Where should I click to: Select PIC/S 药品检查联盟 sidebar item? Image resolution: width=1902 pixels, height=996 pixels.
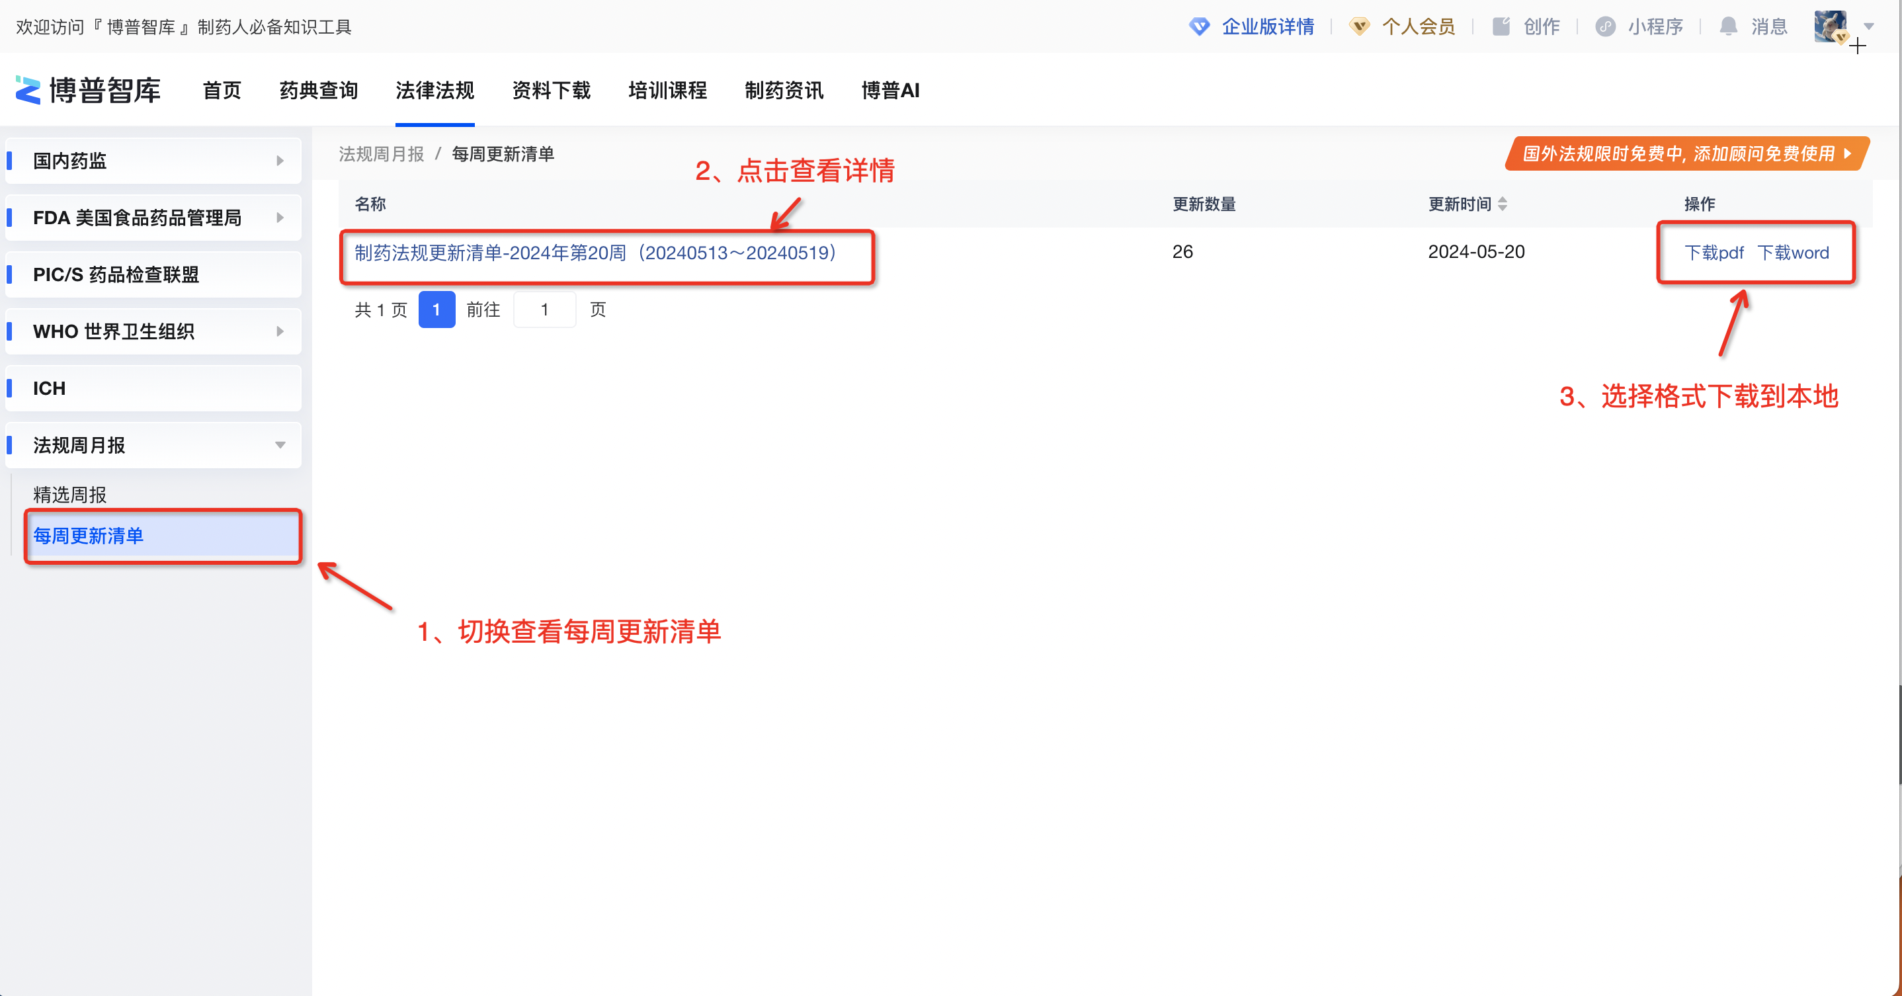point(153,274)
